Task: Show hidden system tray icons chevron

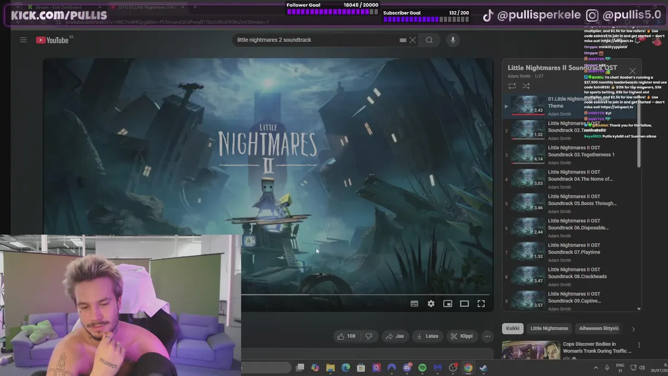Action: [596, 368]
